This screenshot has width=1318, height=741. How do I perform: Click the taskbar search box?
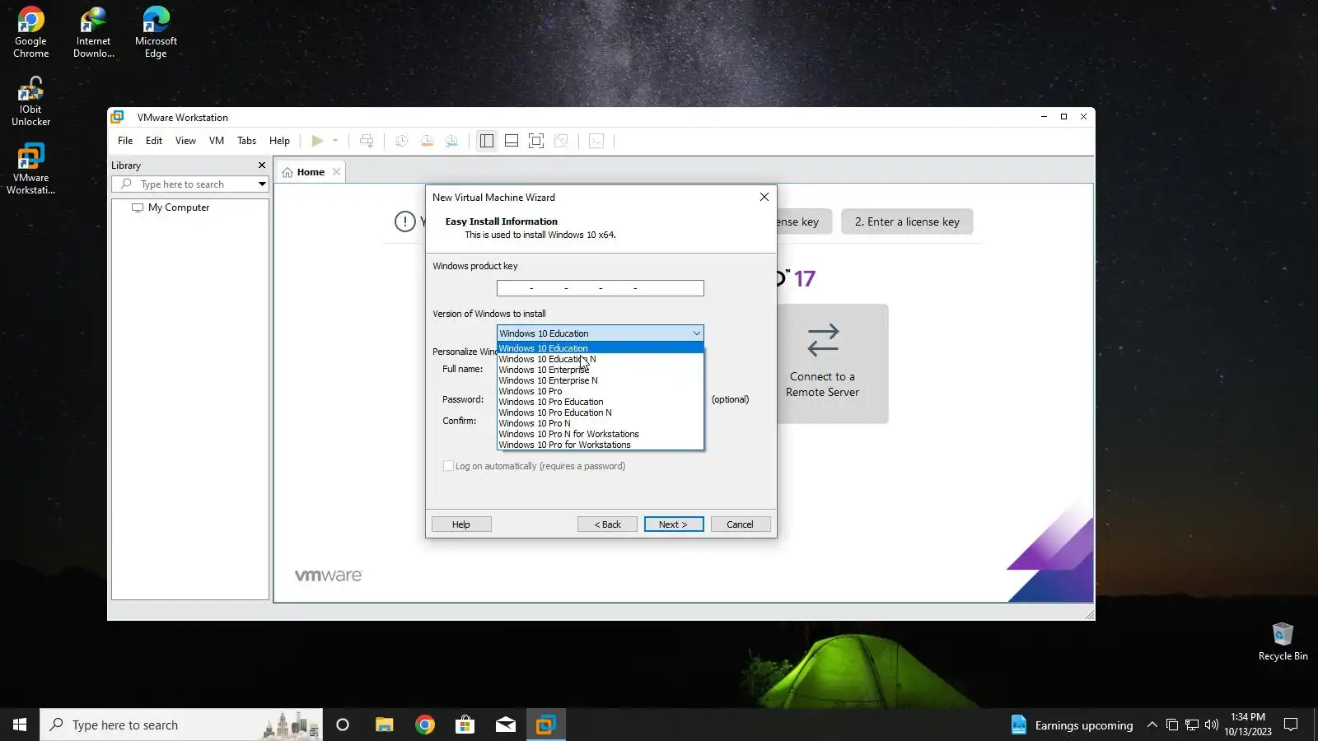coord(181,725)
